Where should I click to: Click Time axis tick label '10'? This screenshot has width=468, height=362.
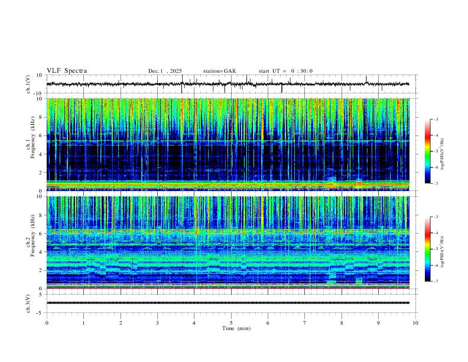pyautogui.click(x=415, y=323)
